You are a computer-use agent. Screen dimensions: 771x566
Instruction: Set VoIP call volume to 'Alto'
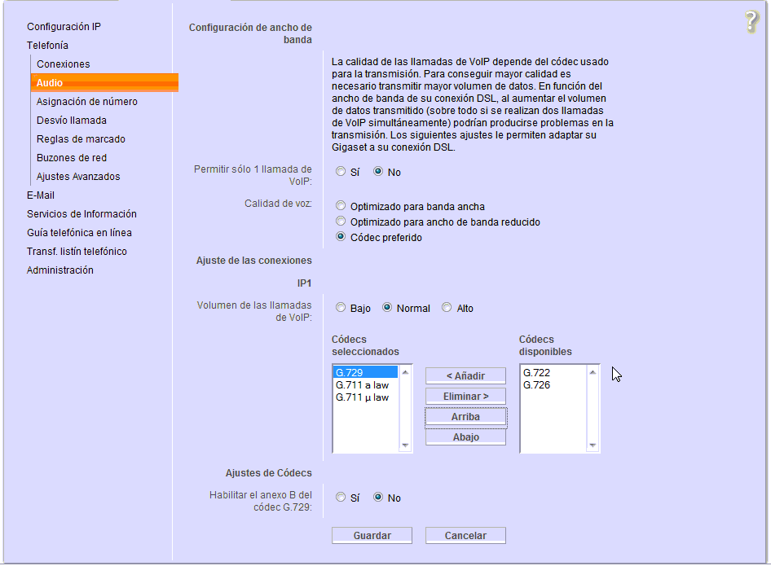pyautogui.click(x=447, y=308)
